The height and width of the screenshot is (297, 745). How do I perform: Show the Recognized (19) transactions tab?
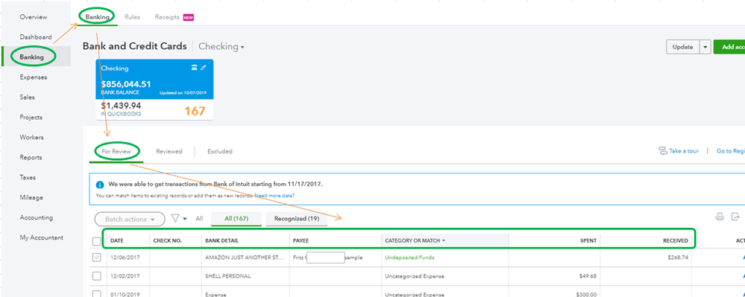[x=297, y=219]
